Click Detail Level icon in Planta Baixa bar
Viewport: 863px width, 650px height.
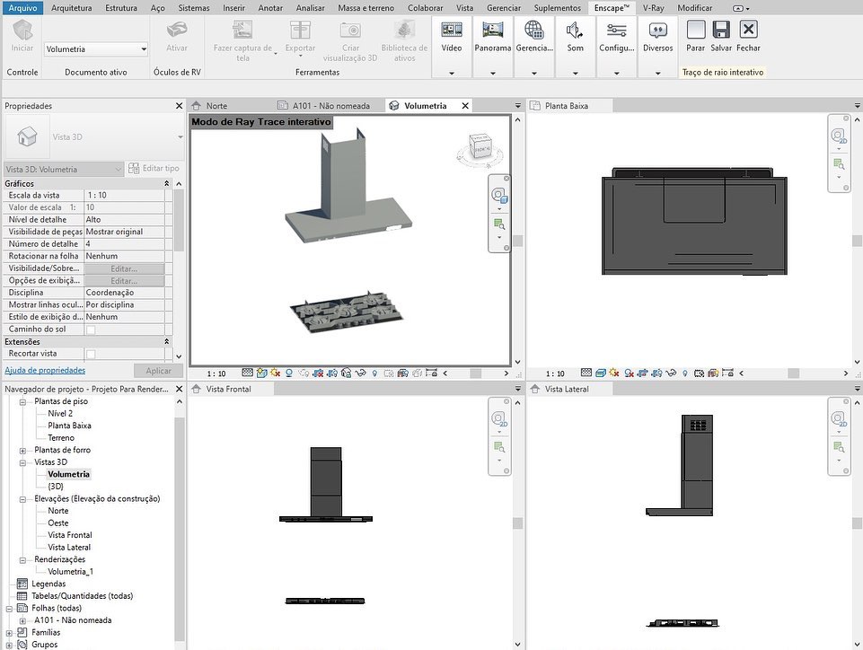point(586,373)
